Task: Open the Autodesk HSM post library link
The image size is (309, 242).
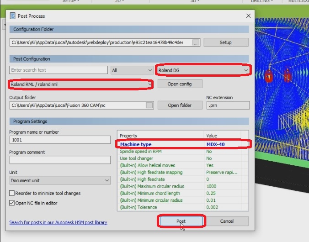Action: click(59, 222)
